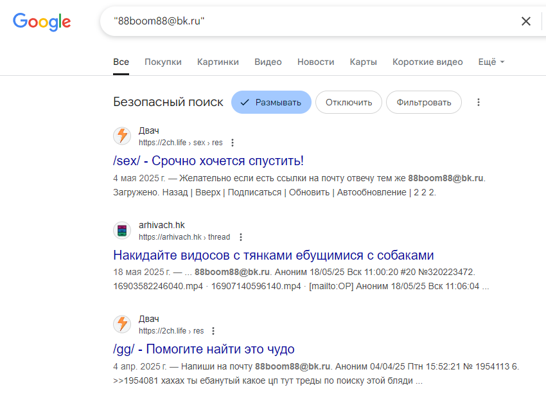This screenshot has width=546, height=401.
Task: Switch to the Картинки tab
Action: pos(218,62)
